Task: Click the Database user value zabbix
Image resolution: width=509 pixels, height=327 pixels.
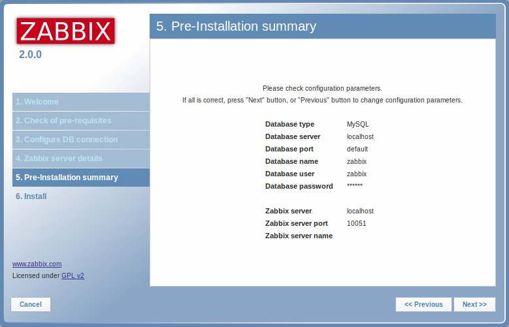Action: (x=357, y=174)
